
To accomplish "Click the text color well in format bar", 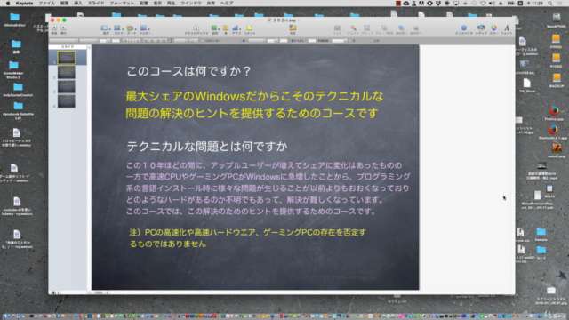I will (x=116, y=41).
